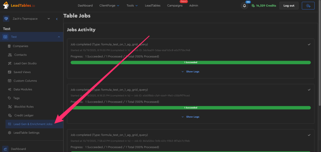Show Logs for the first job

click(x=191, y=72)
